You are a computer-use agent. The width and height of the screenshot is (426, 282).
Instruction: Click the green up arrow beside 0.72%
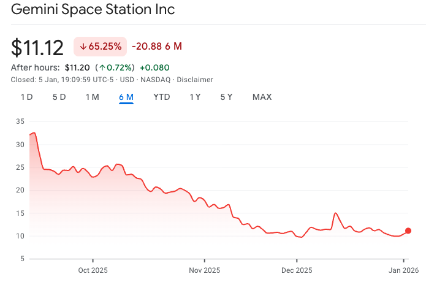click(x=101, y=67)
